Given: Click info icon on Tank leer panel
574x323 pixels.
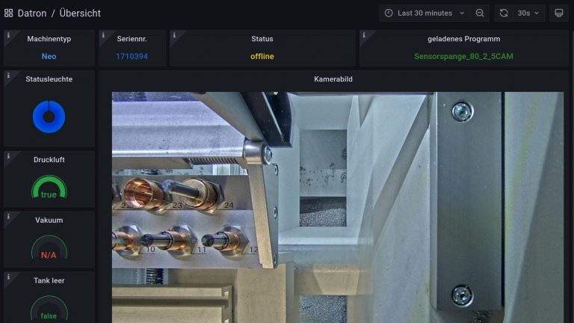Looking at the screenshot, I should [x=8, y=277].
